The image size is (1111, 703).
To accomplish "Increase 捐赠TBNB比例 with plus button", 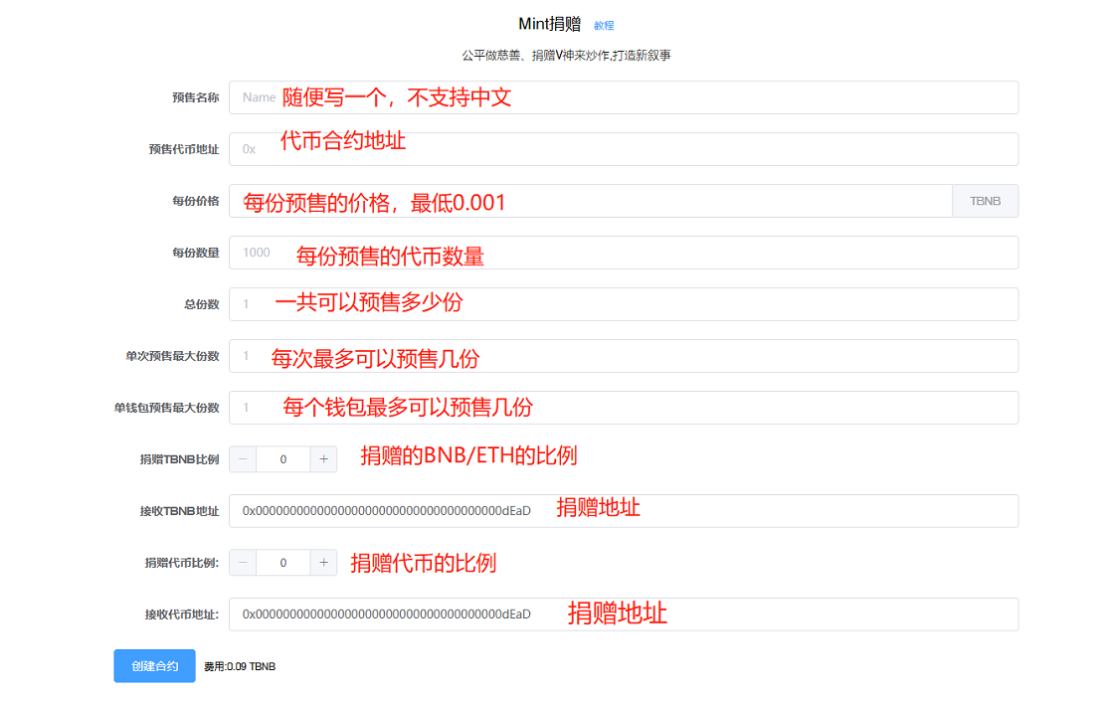I will tap(323, 459).
